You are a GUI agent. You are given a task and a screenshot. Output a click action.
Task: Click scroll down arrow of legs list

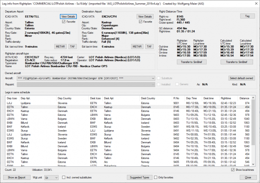[x=253, y=164]
